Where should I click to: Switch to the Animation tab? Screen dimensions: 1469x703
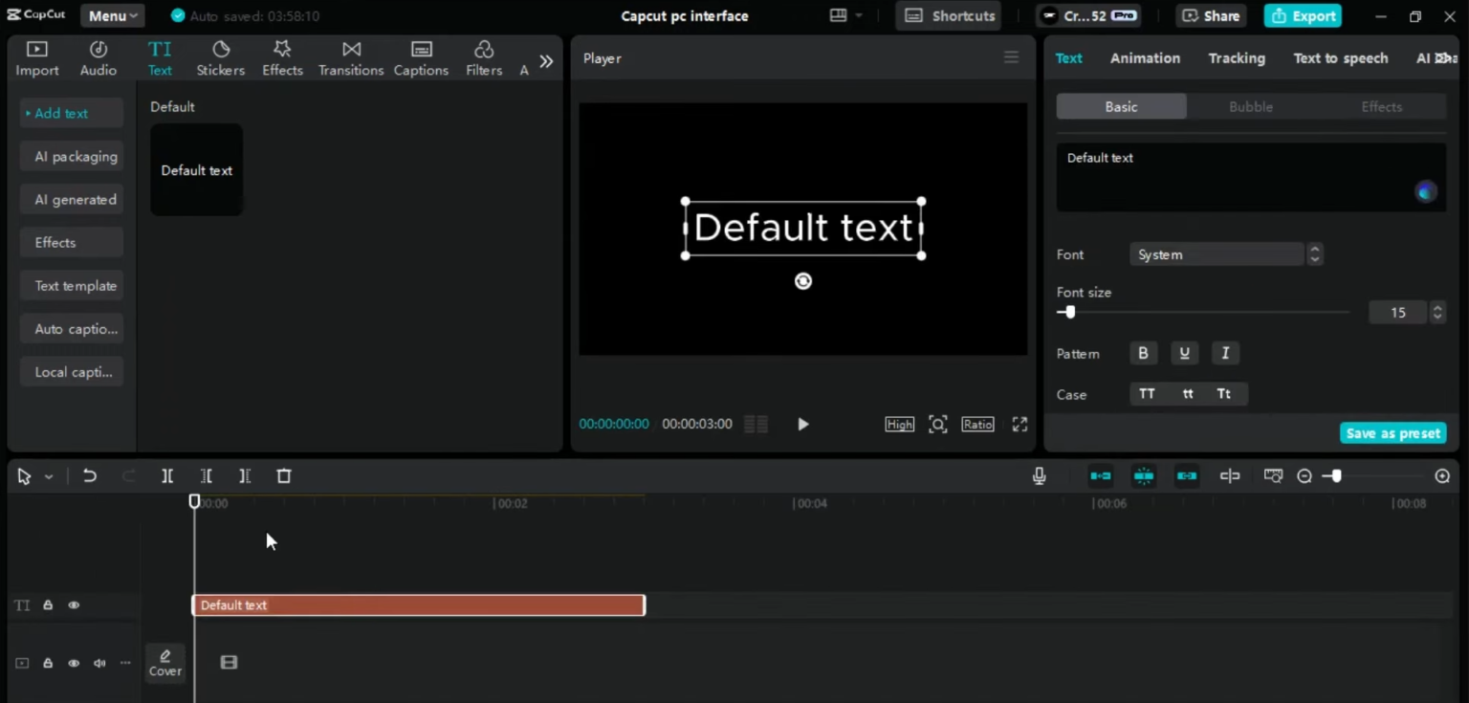tap(1145, 58)
